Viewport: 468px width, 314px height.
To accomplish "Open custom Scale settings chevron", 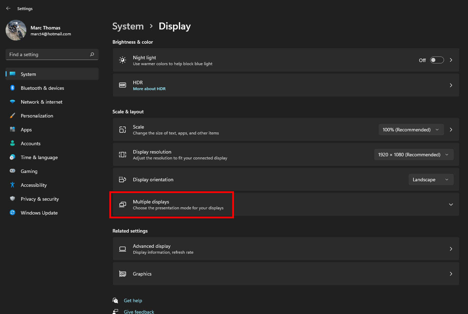I will 451,130.
